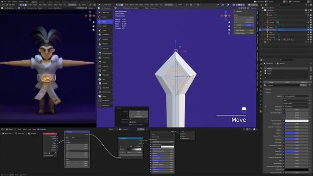The image size is (313, 176).
Task: Click the Assign material button
Action: (271, 82)
